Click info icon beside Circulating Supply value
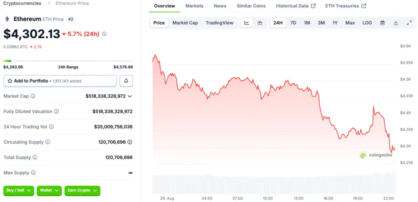Viewport: 418px width, 202px height. [130, 142]
